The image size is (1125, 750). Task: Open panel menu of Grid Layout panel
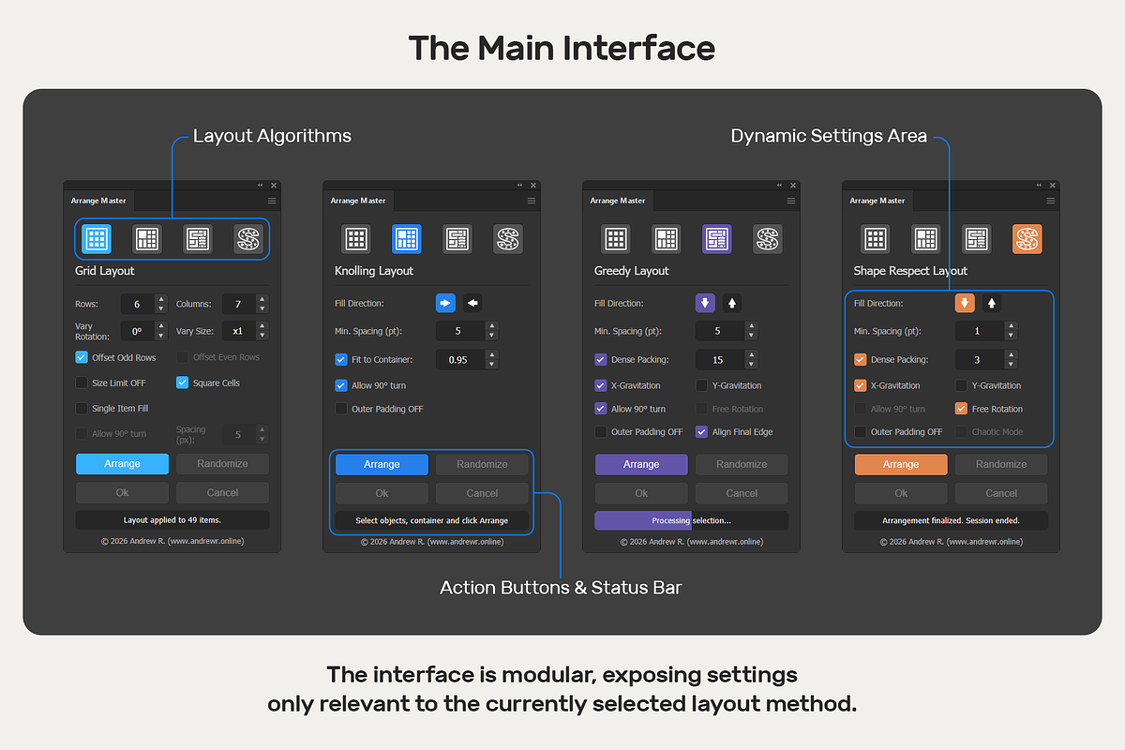tap(272, 201)
